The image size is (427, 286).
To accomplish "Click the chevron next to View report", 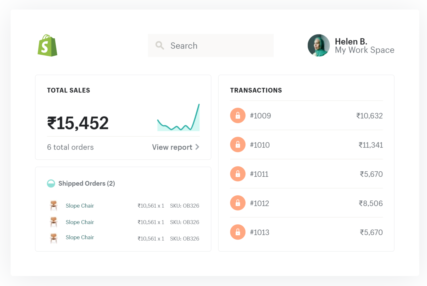I will click(197, 147).
